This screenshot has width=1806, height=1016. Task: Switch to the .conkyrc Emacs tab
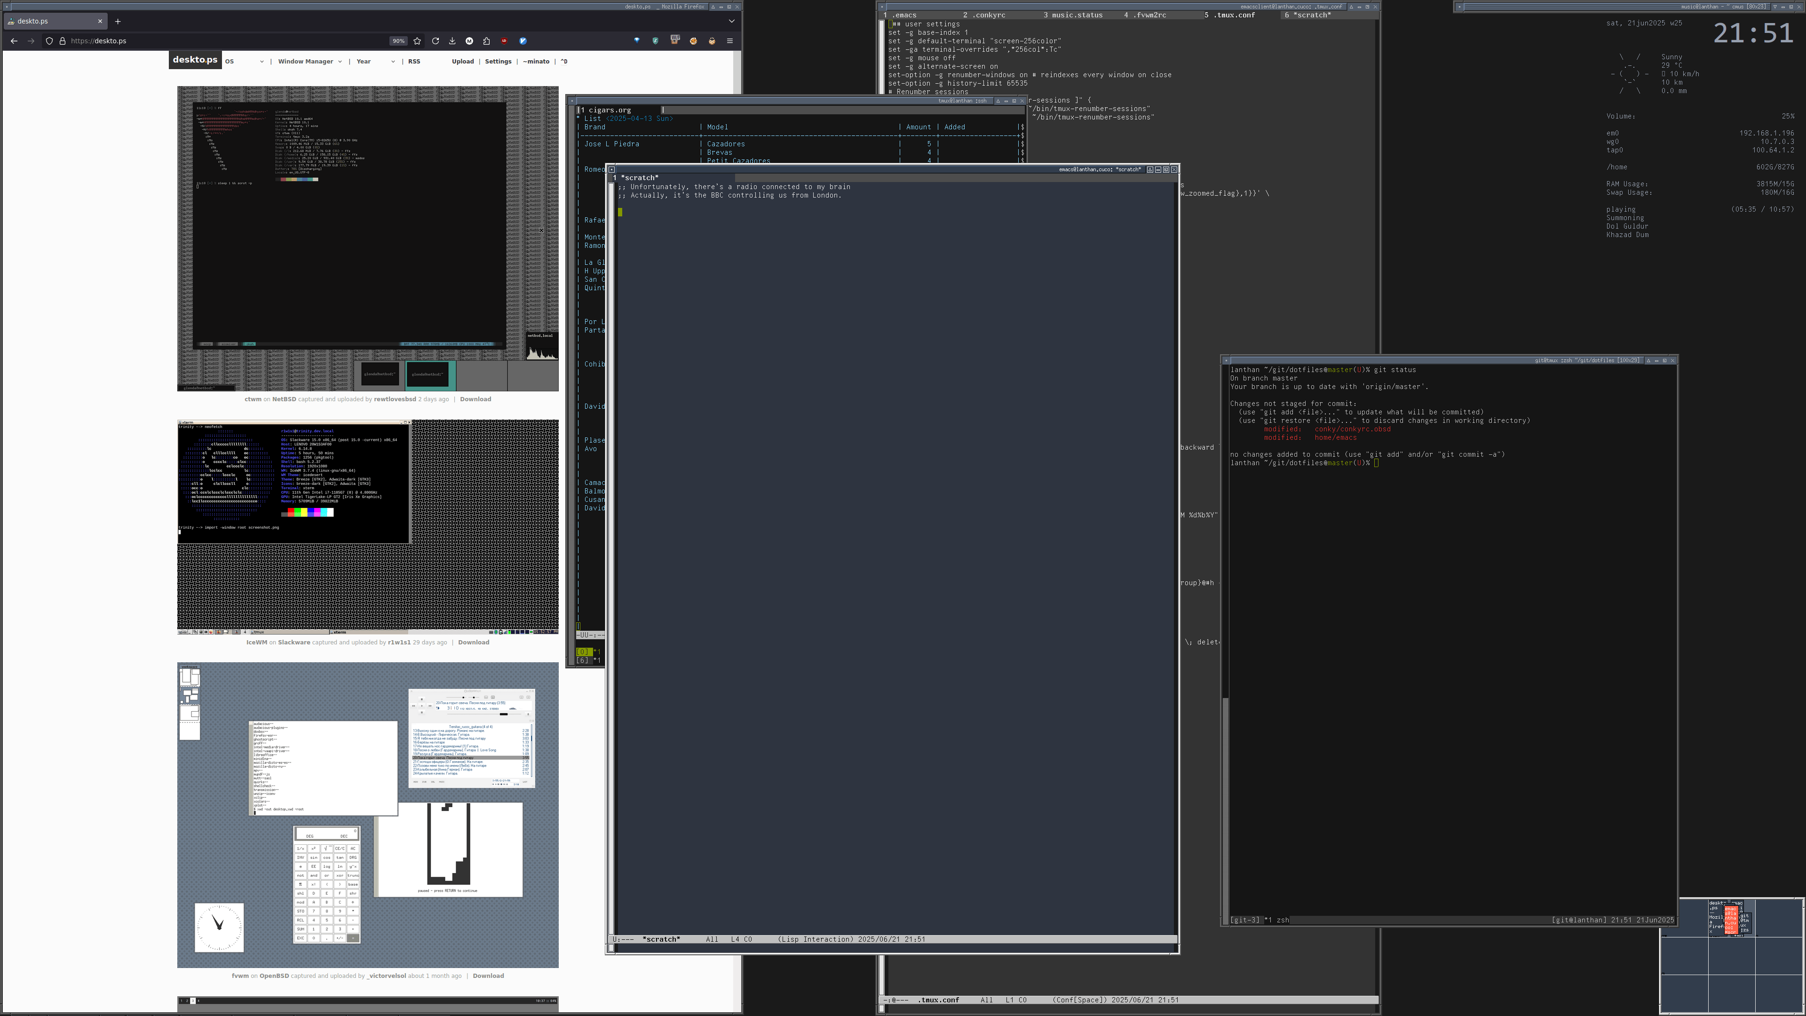coord(984,15)
